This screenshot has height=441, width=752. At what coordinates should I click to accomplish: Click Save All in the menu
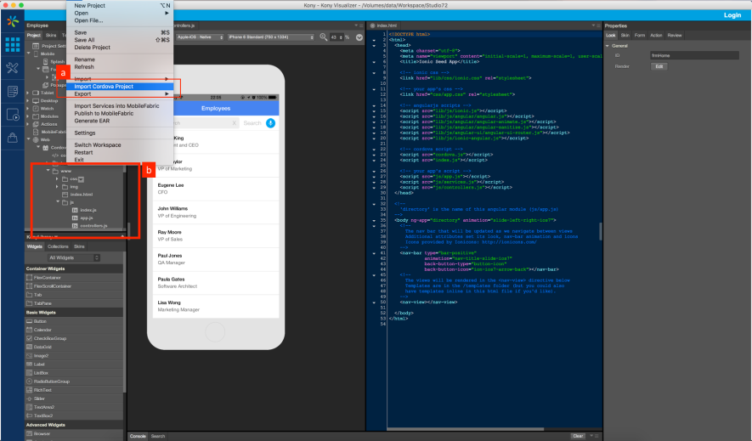click(x=84, y=40)
